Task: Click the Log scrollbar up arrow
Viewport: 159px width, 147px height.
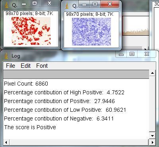Action: point(152,73)
